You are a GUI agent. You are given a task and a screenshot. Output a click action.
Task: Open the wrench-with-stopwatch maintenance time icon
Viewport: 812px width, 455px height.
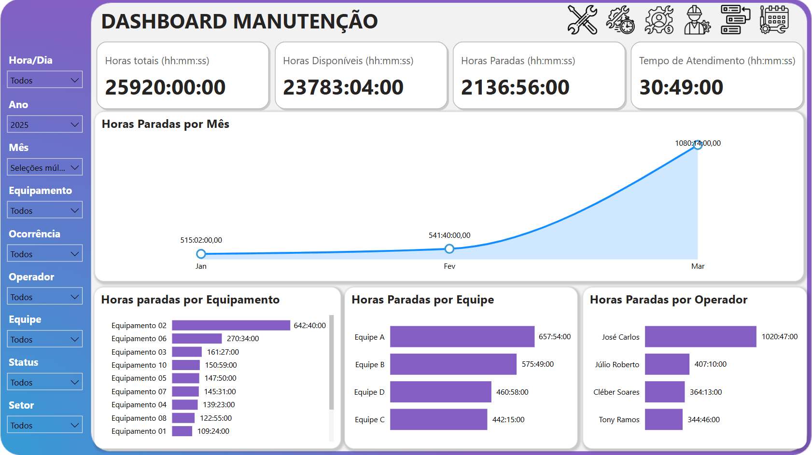tap(620, 20)
